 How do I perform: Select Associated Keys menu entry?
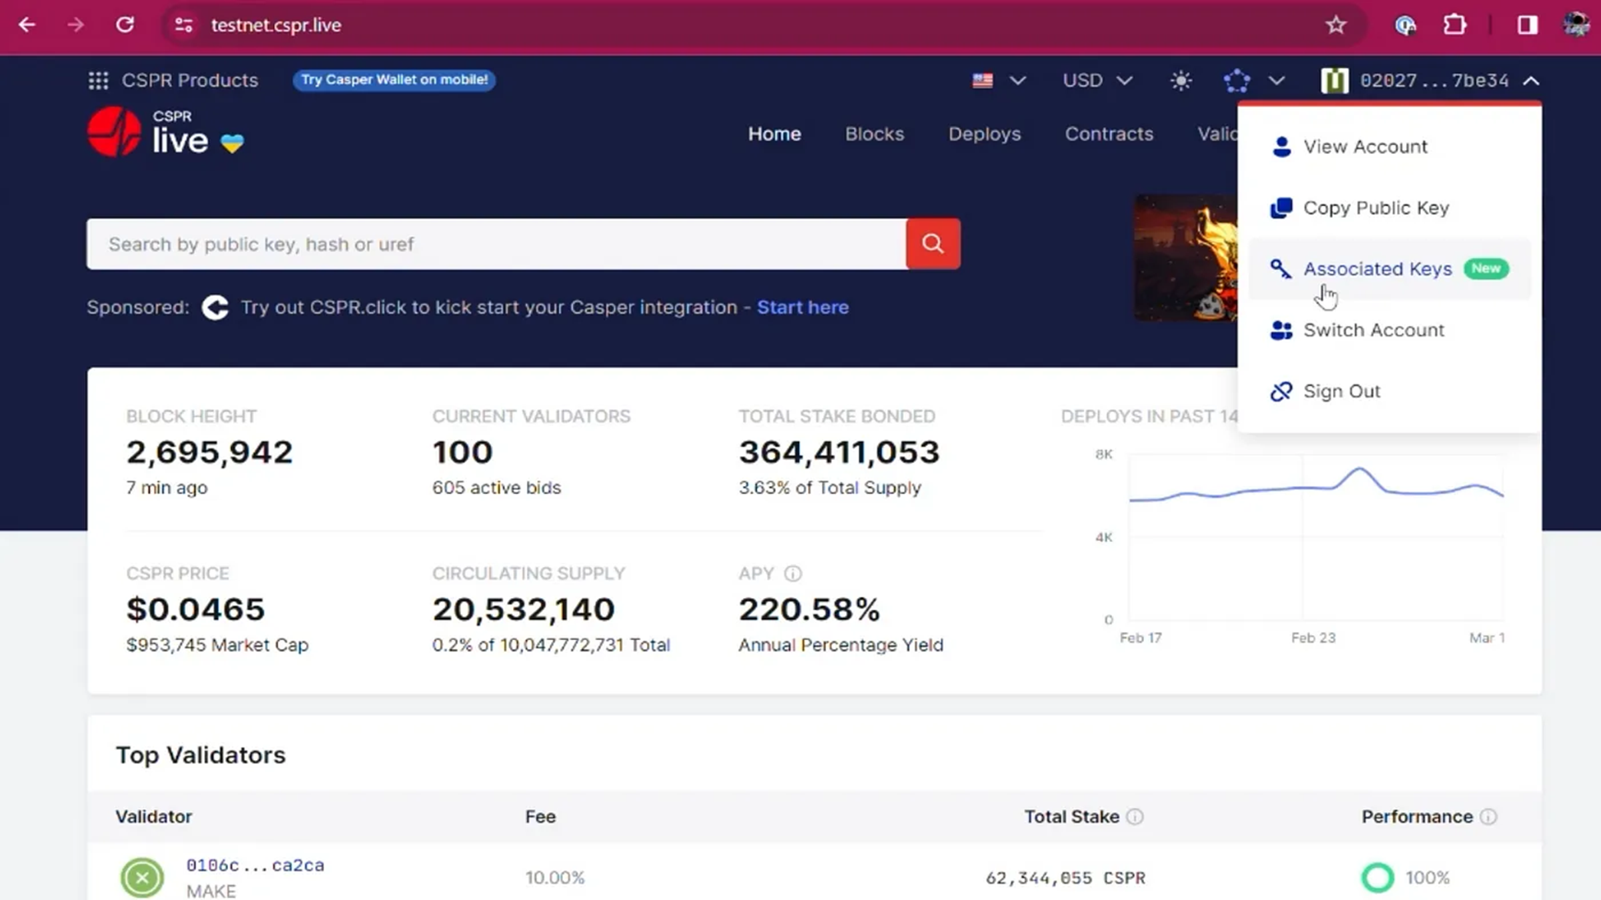pyautogui.click(x=1377, y=269)
